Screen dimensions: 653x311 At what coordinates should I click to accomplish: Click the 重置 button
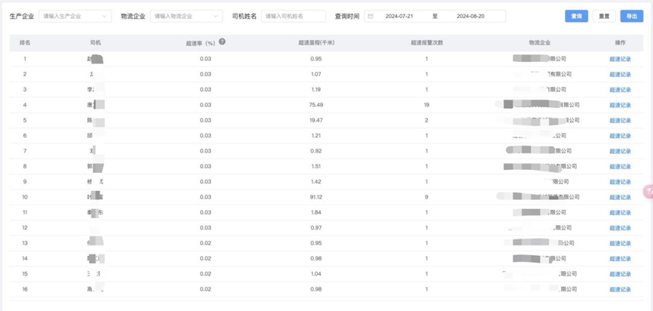click(604, 17)
